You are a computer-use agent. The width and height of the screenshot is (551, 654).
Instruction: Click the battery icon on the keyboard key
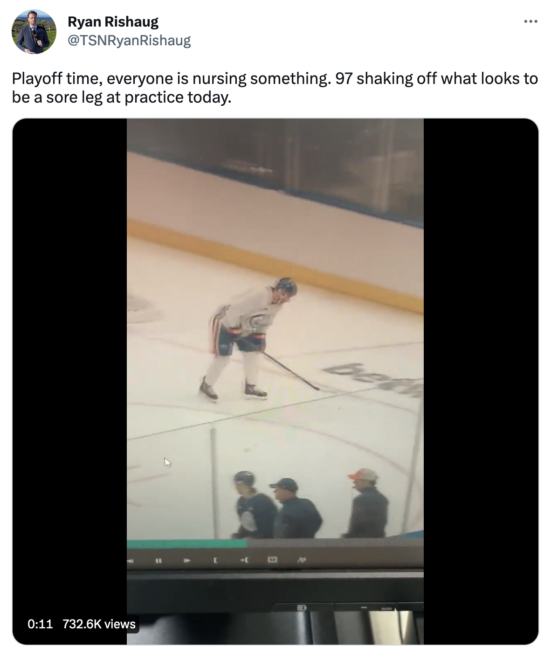[x=301, y=608]
